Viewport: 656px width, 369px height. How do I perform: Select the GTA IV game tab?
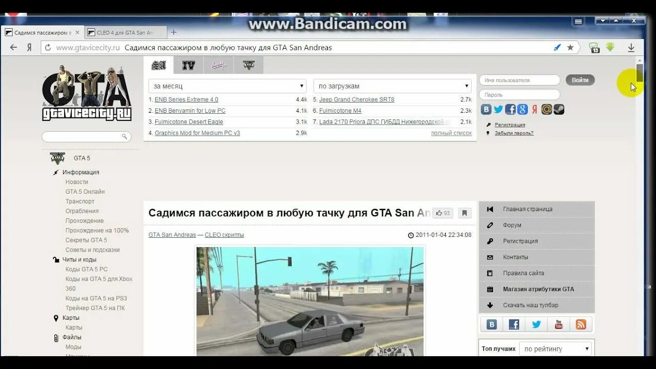[x=188, y=65]
